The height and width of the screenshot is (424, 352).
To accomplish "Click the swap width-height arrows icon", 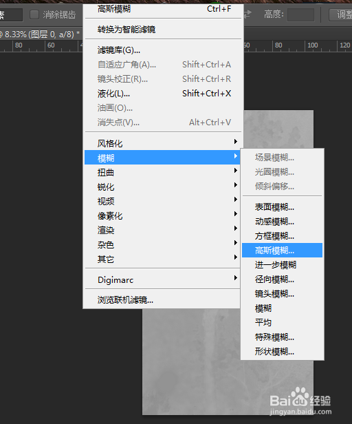I will [x=247, y=14].
